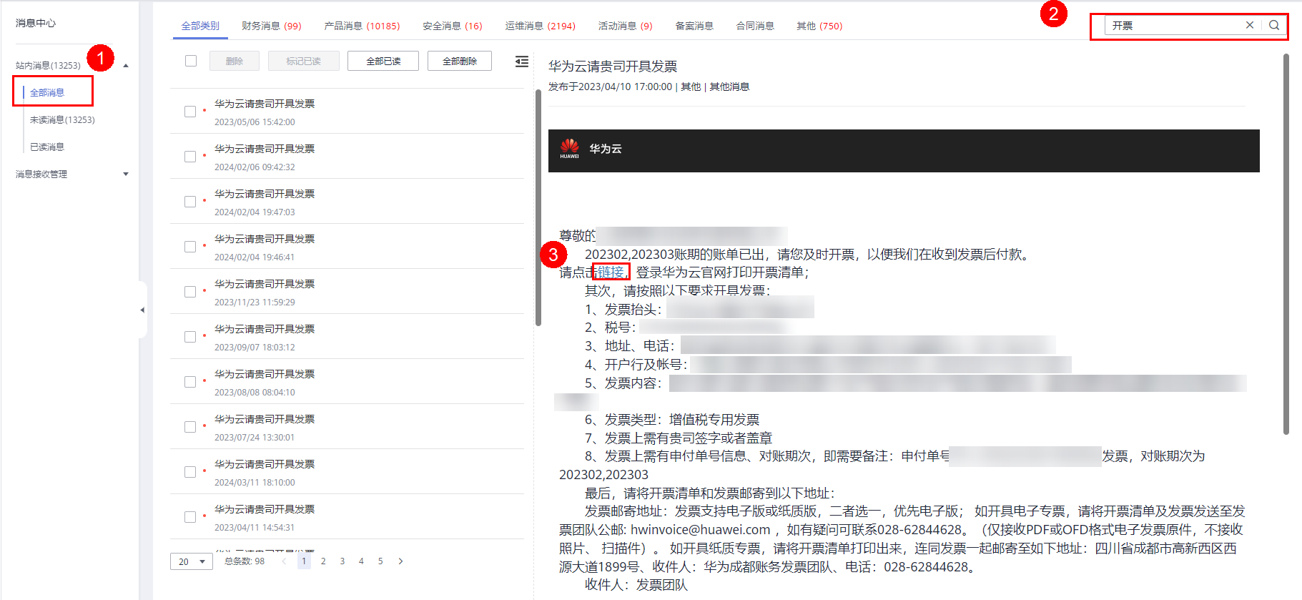
Task: Switch to 产品消息 (10185) tab
Action: pos(362,26)
